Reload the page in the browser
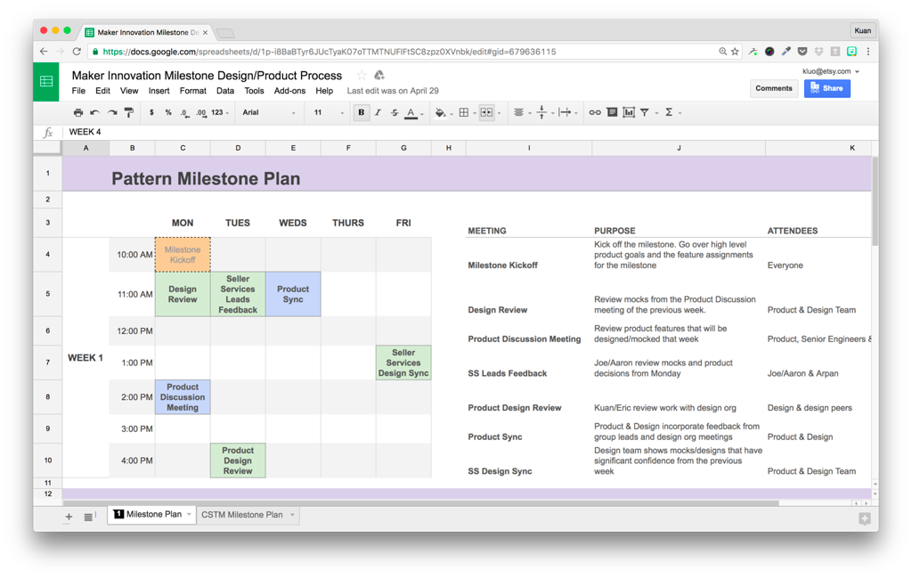 click(x=77, y=52)
